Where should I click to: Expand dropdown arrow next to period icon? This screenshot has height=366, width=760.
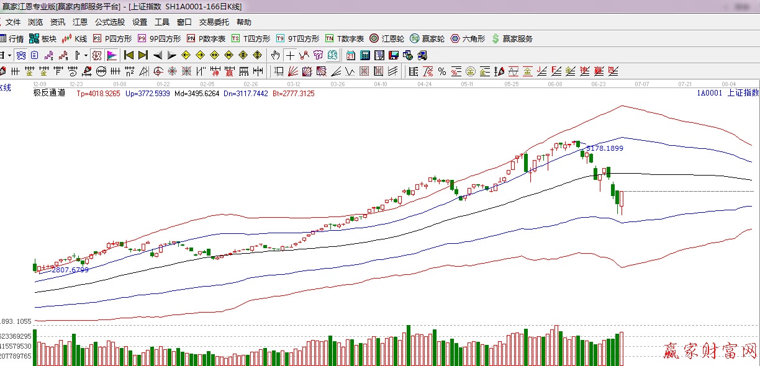click(86, 55)
